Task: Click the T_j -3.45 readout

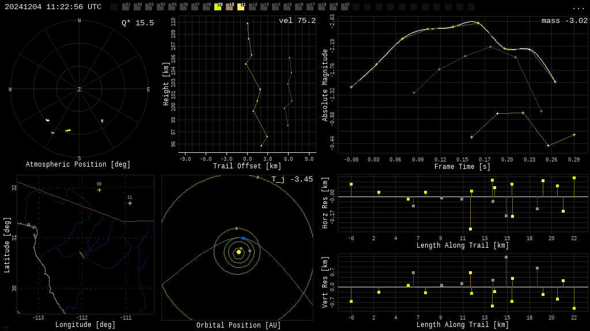Action: (x=292, y=179)
